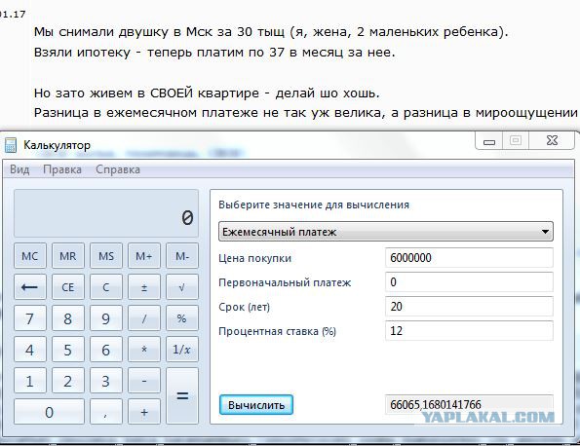Click the backspace arrow key
Screen dimensions: 580x446
[30, 286]
